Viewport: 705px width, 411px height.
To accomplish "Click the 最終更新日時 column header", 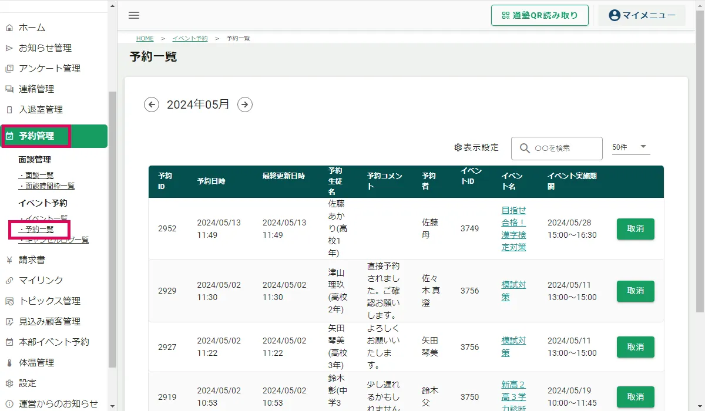I will tap(284, 176).
